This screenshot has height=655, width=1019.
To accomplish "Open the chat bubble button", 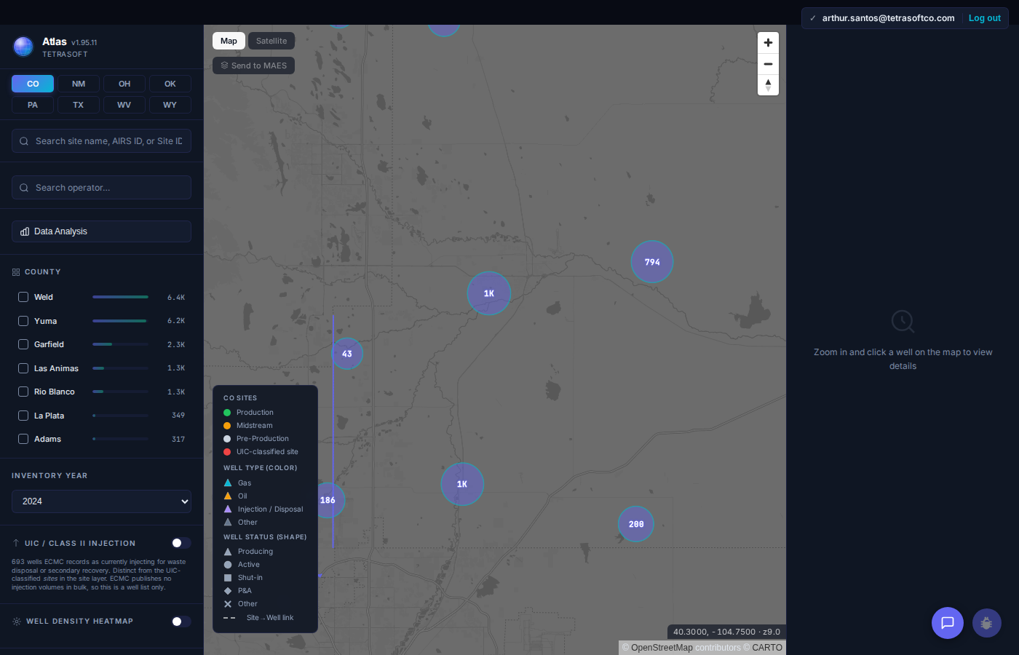I will click(x=948, y=623).
